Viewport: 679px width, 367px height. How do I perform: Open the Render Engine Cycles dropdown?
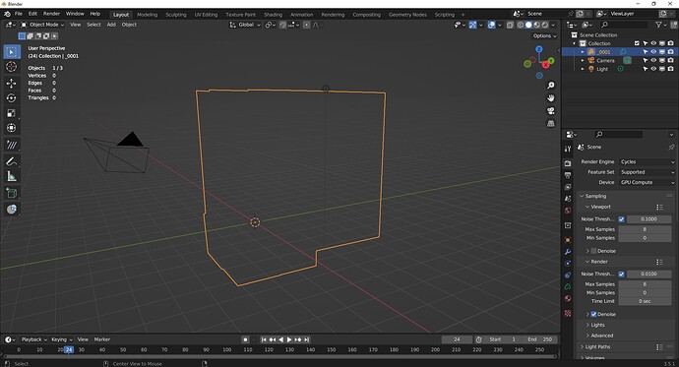tap(647, 162)
